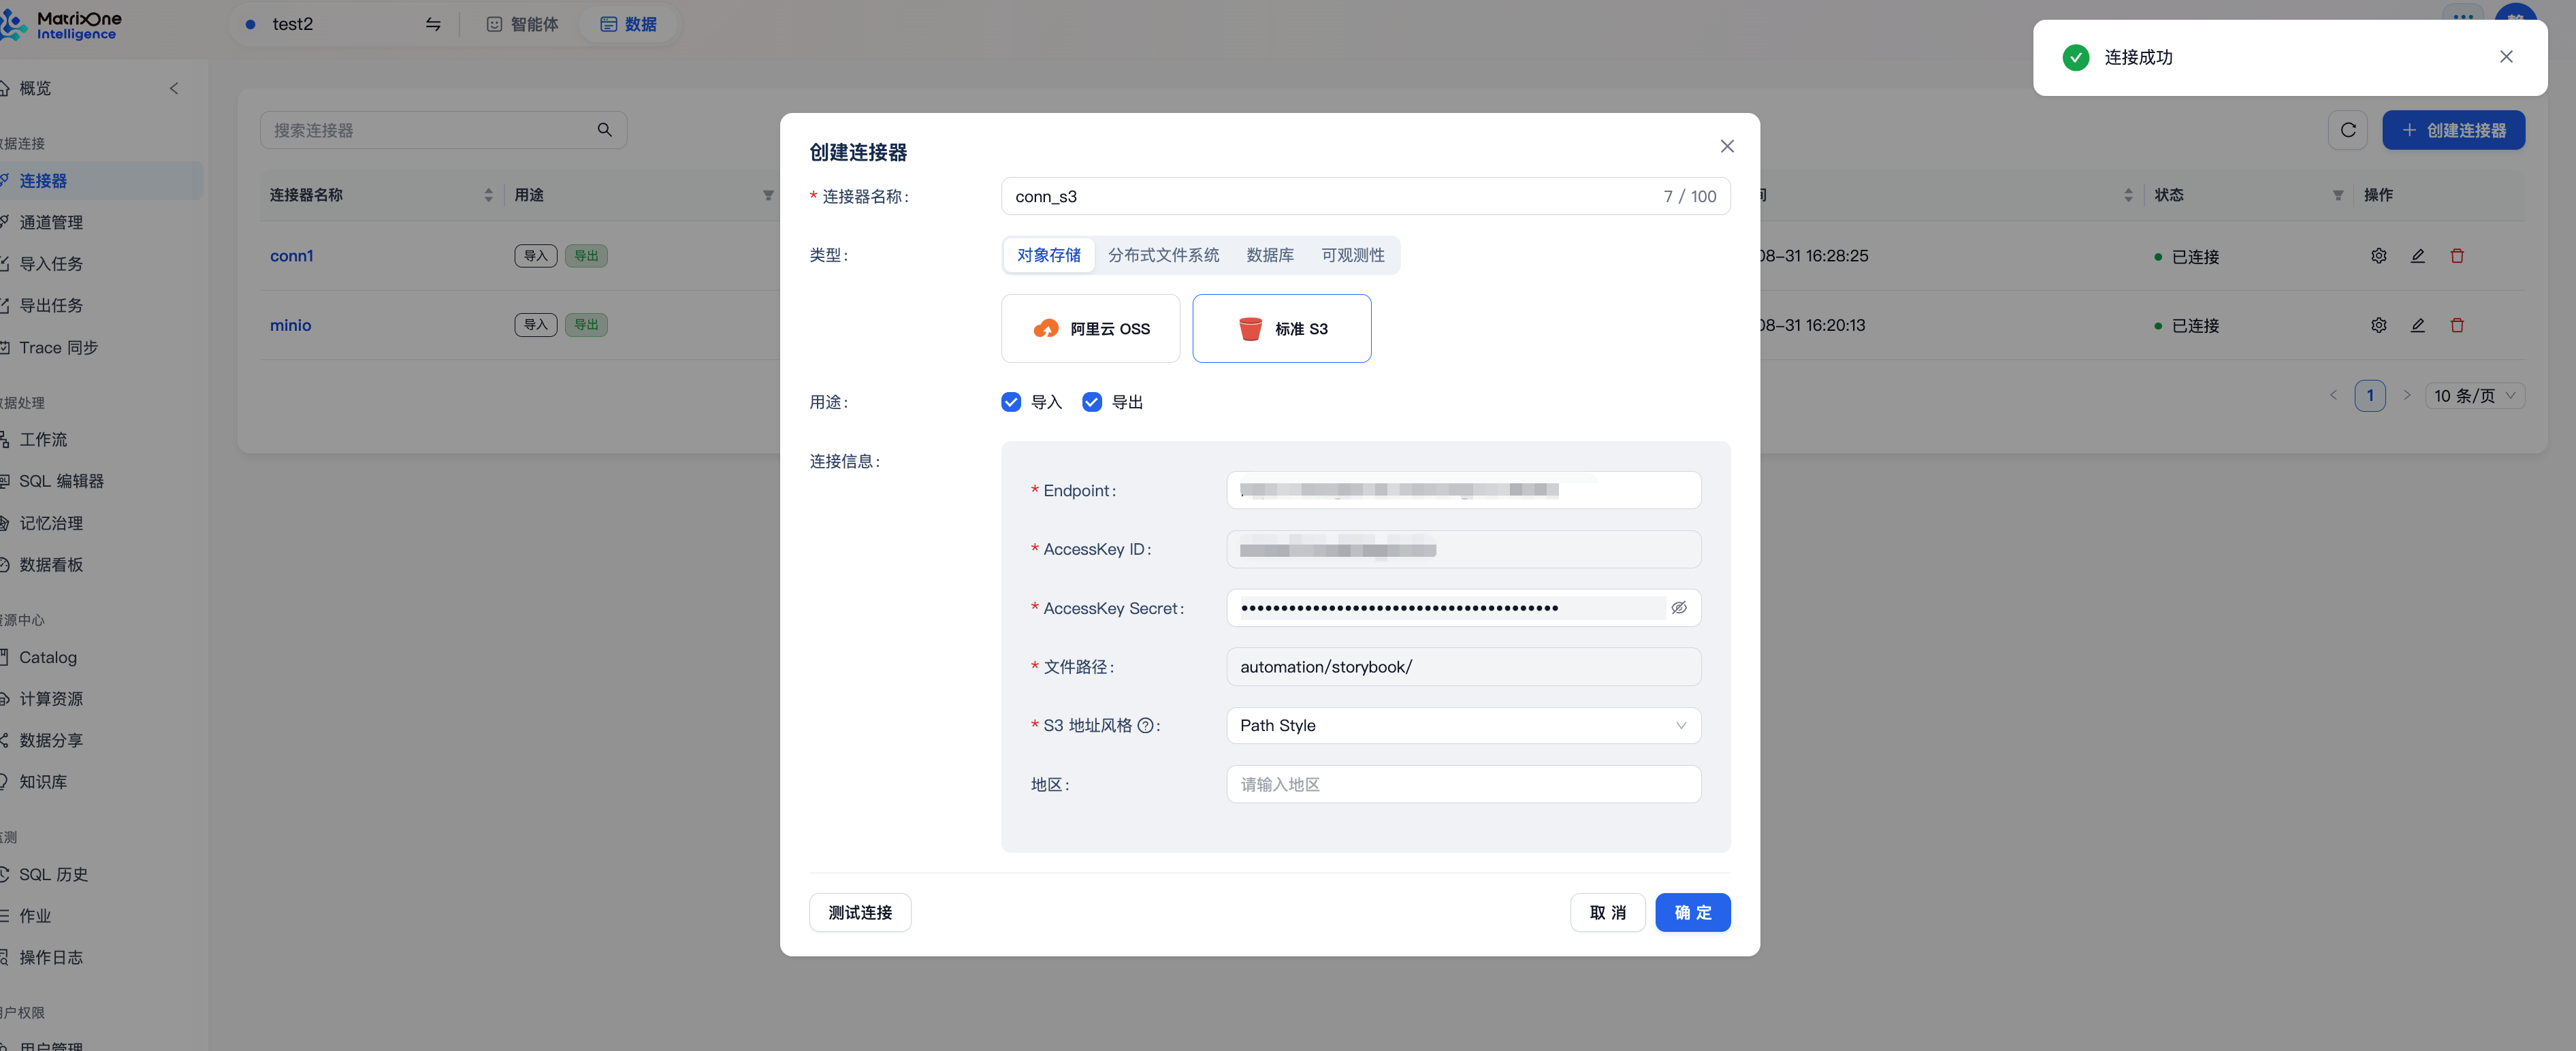Click the MatrixOne Intelligence logo
The width and height of the screenshot is (2576, 1051).
click(60, 24)
